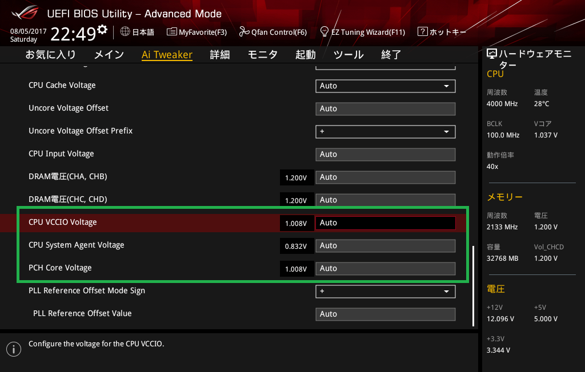Image resolution: width=585 pixels, height=372 pixels.
Task: Click the info icon in the help bar
Action: 14,349
